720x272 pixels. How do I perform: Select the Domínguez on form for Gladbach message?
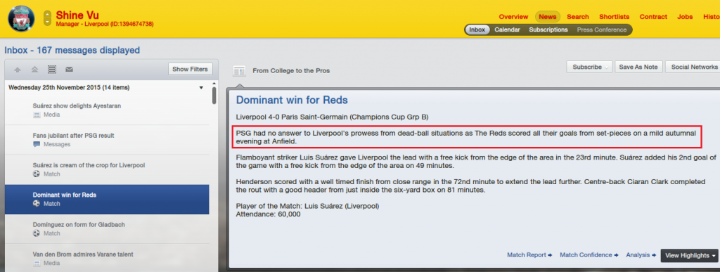[107, 229]
